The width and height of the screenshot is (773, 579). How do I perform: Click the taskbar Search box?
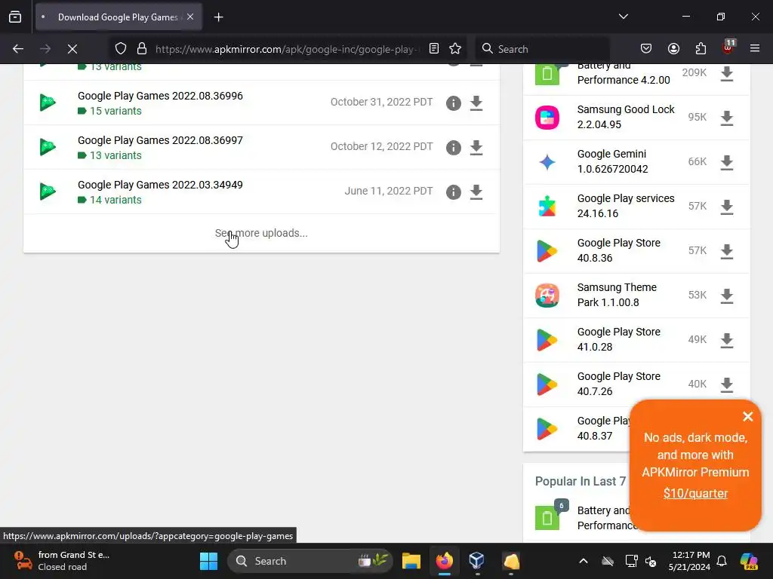click(x=310, y=561)
